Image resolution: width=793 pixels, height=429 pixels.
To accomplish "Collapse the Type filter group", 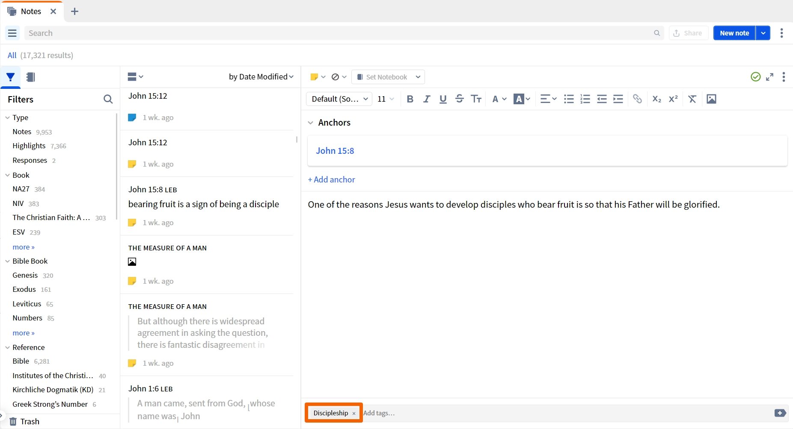I will click(x=7, y=118).
